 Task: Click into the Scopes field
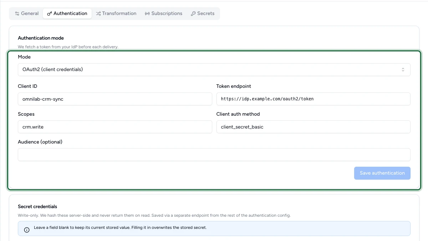click(115, 127)
